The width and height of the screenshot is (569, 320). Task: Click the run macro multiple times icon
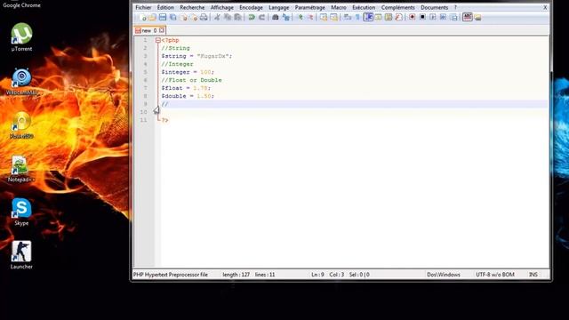443,17
